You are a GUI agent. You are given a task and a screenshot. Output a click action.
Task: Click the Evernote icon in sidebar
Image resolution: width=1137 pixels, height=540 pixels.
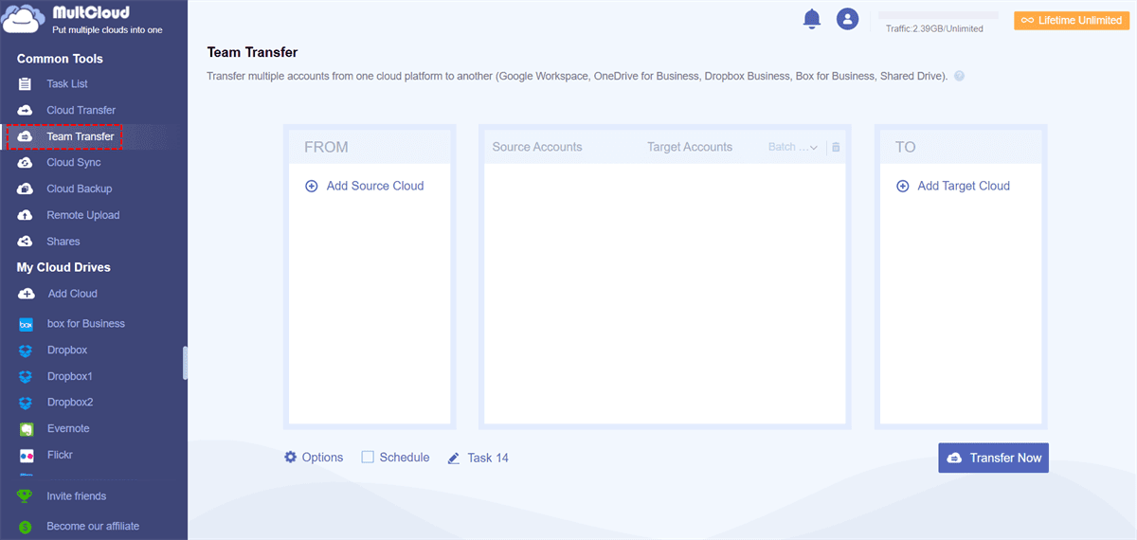[27, 429]
